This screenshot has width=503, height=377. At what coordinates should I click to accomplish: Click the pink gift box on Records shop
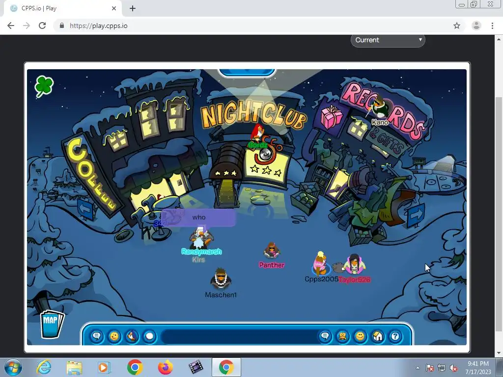(x=331, y=117)
